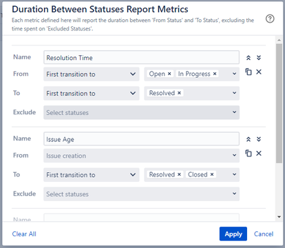
Task: Click Clear All link
Action: (24, 234)
